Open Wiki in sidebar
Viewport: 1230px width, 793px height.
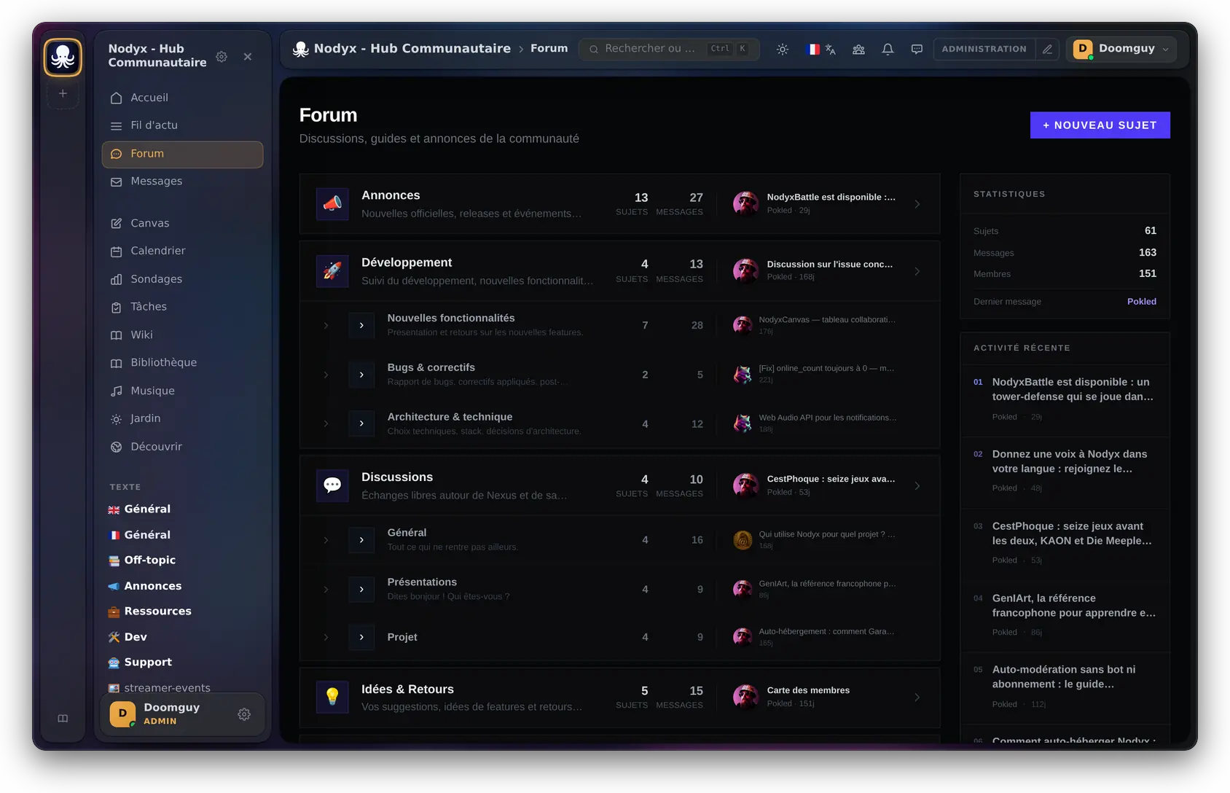182,335
